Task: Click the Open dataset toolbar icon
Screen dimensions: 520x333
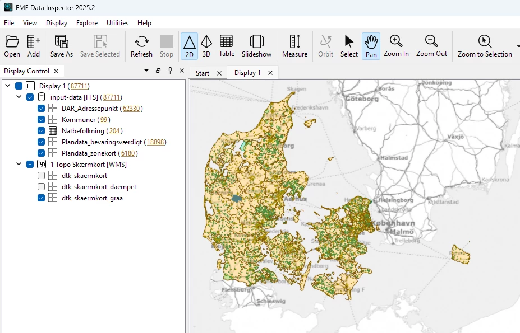Action: [x=12, y=46]
